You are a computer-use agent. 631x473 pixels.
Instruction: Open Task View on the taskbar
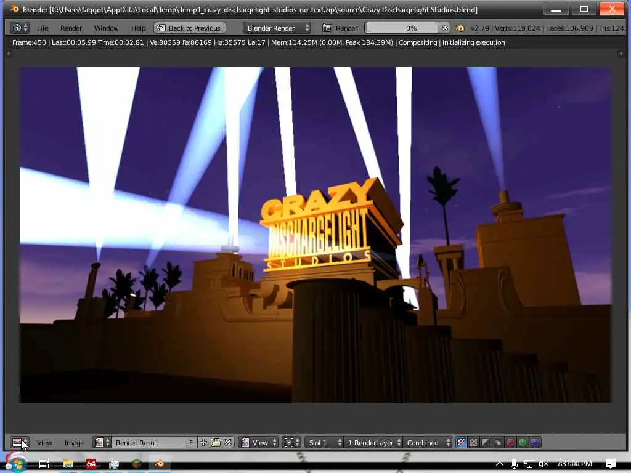point(44,464)
